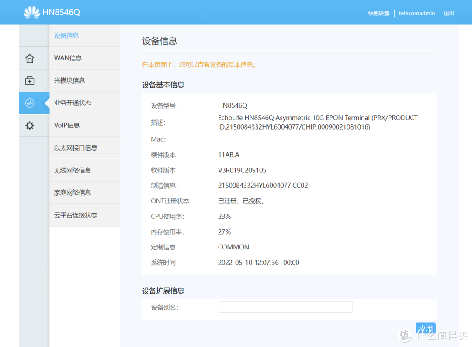This screenshot has width=472, height=347.
Task: Open 快速设置 in the top bar
Action: 378,13
